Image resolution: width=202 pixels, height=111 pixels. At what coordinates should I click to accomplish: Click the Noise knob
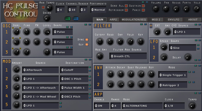[176, 9]
